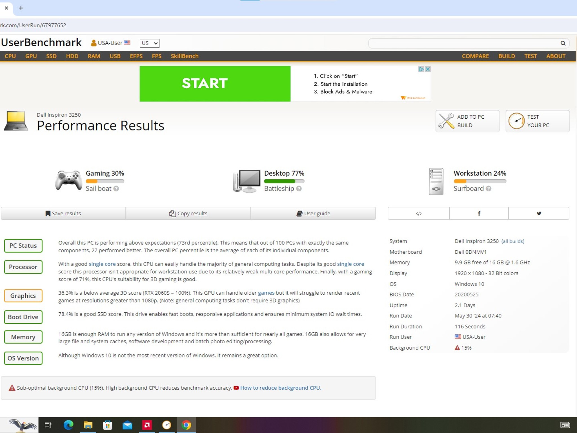
Task: Click ADD TO PC BUILD button
Action: click(x=467, y=121)
